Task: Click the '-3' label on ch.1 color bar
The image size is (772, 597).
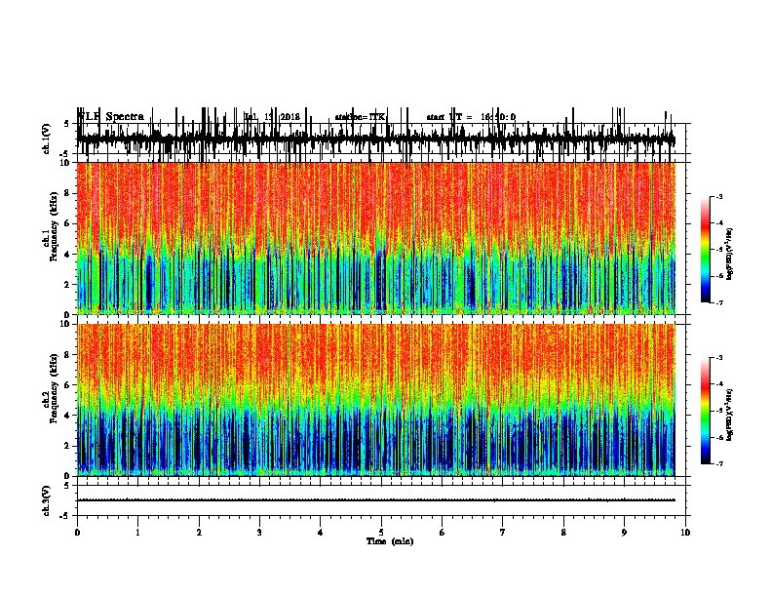Action: click(719, 197)
